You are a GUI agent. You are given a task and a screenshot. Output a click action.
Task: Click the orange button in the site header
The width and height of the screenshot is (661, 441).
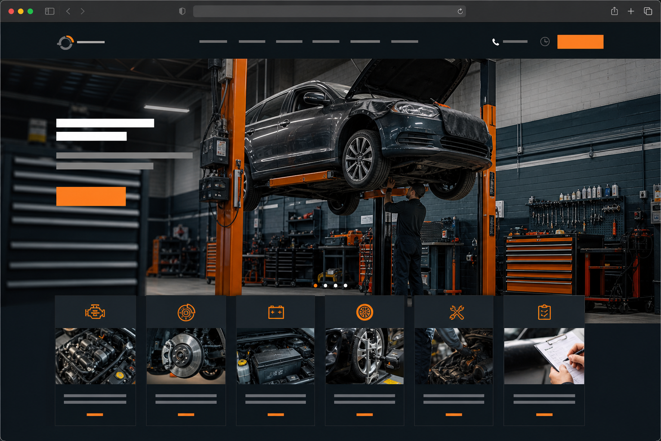[580, 42]
